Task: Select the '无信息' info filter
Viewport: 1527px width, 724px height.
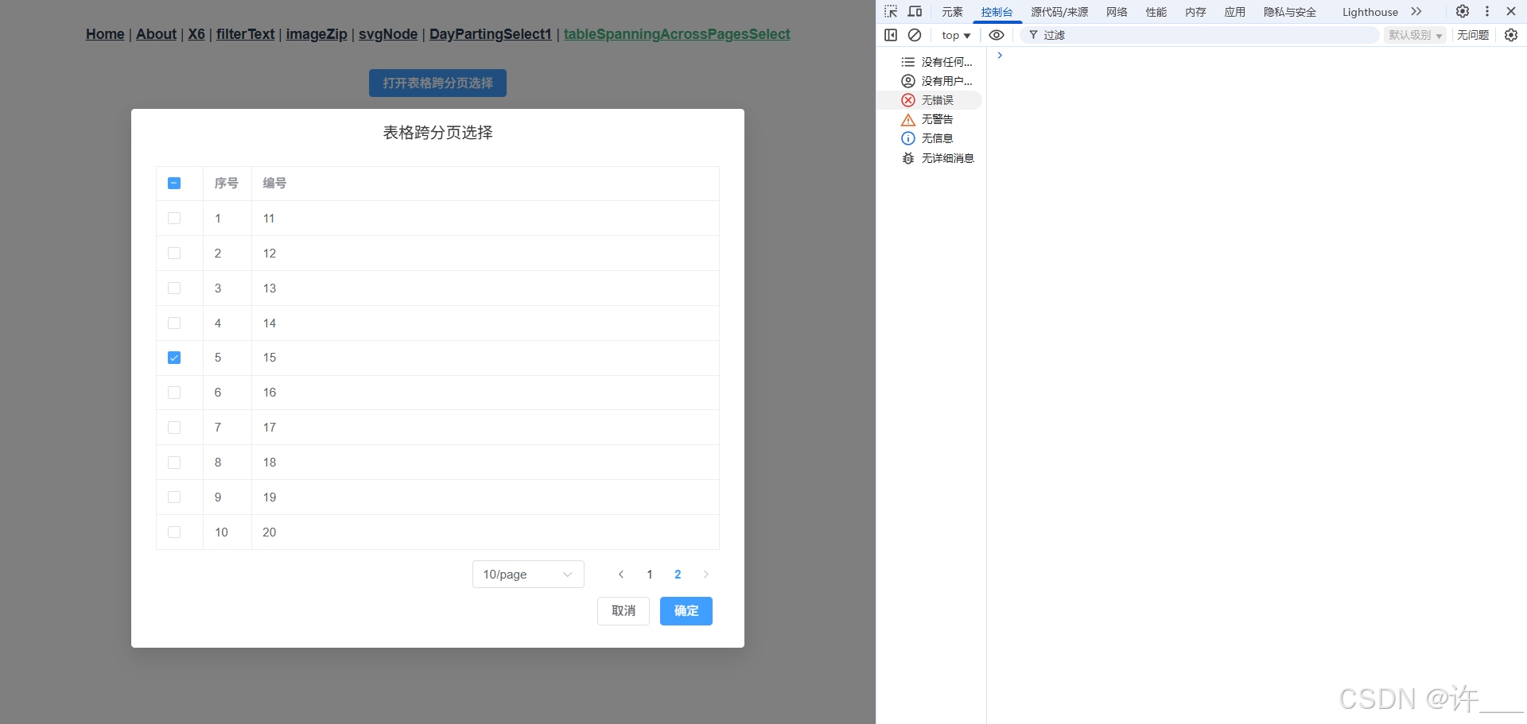Action: [929, 138]
